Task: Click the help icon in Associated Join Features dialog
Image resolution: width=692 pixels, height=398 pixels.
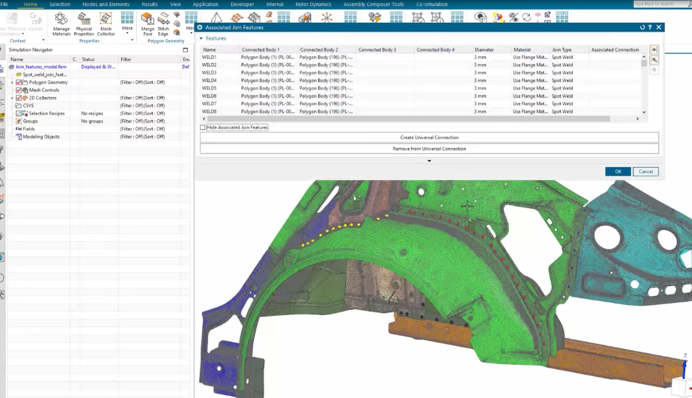Action: 650,27
